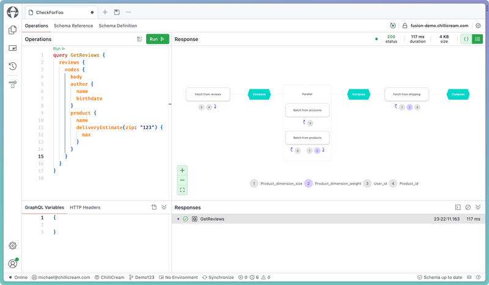Click the Batch from products node
The image size is (489, 285).
pyautogui.click(x=307, y=138)
